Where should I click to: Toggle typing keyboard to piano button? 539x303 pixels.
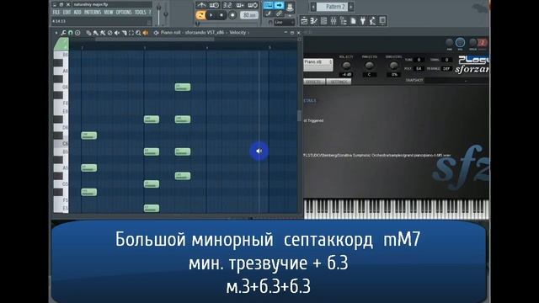tap(268, 5)
